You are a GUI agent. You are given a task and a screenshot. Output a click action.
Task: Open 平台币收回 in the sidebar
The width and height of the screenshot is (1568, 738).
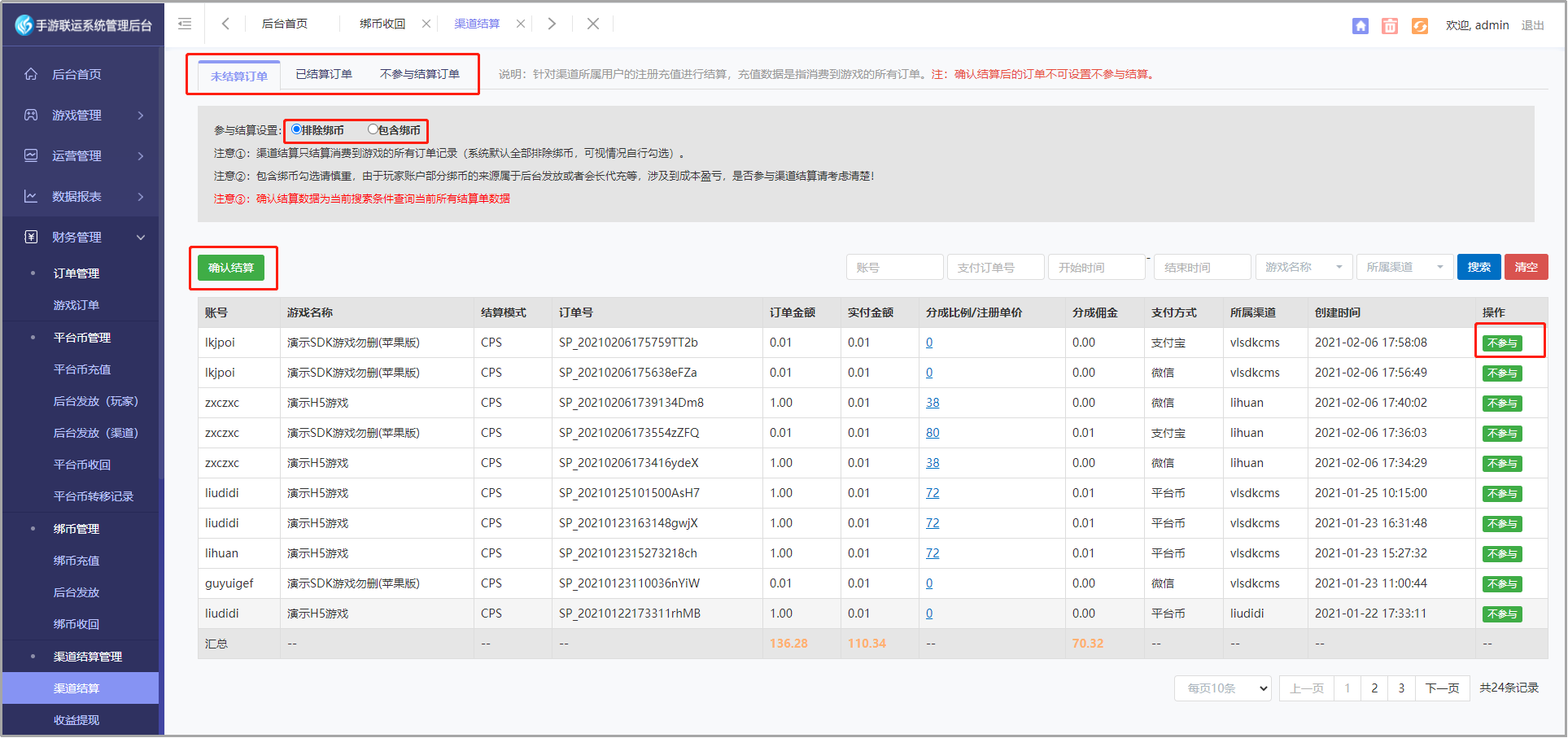click(81, 465)
